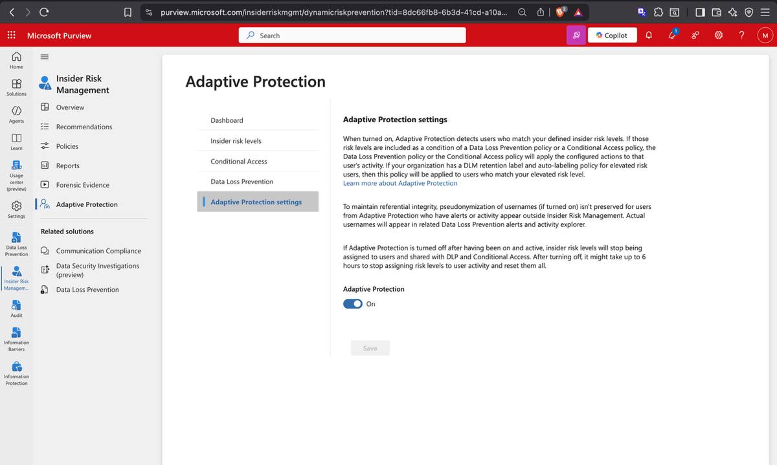Open Insider risk levels tab
Image resolution: width=777 pixels, height=465 pixels.
pos(258,140)
